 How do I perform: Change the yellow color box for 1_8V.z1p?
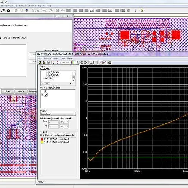pos(42,142)
